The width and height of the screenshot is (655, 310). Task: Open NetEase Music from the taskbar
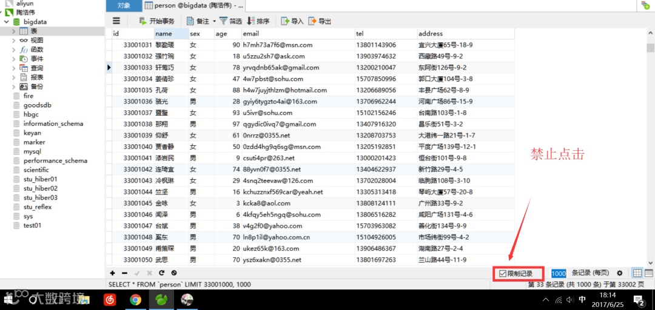pyautogui.click(x=110, y=300)
